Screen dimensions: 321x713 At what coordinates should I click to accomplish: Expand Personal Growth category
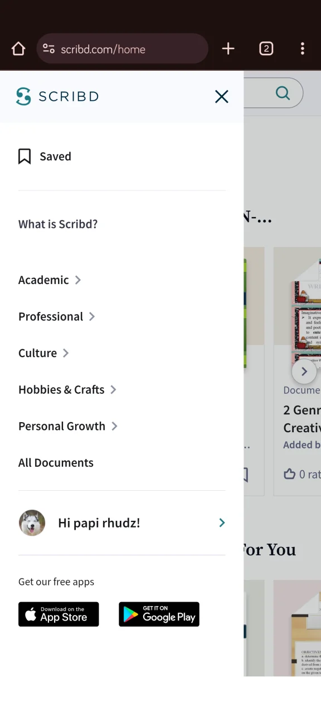coord(68,426)
